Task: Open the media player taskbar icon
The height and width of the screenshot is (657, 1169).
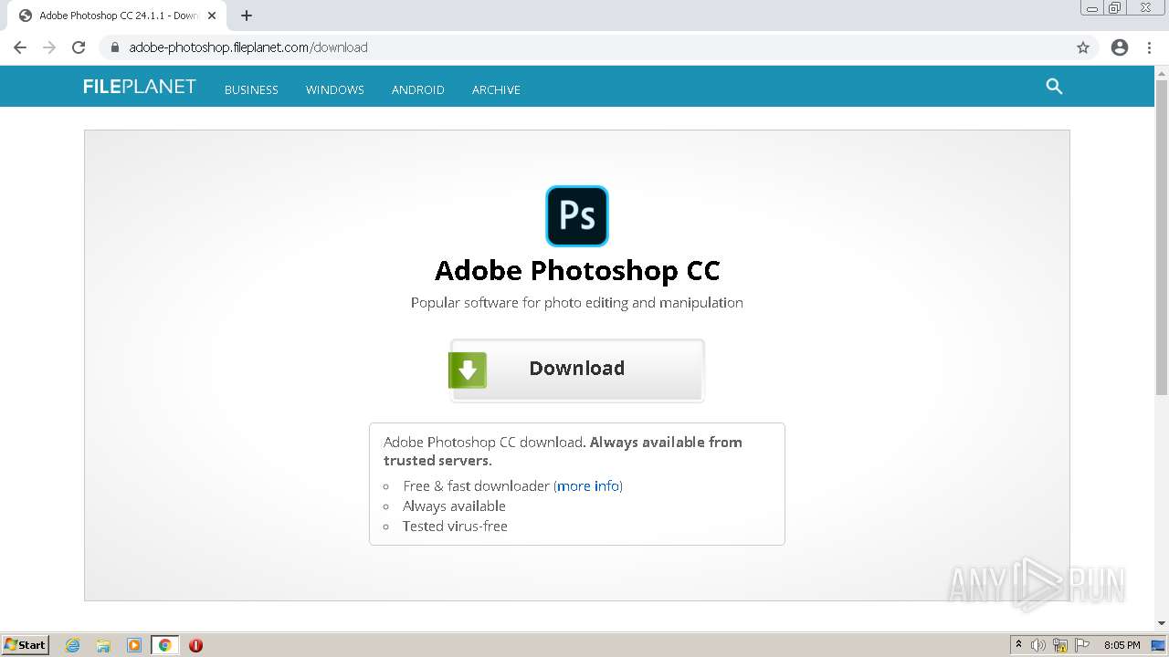Action: [x=134, y=645]
